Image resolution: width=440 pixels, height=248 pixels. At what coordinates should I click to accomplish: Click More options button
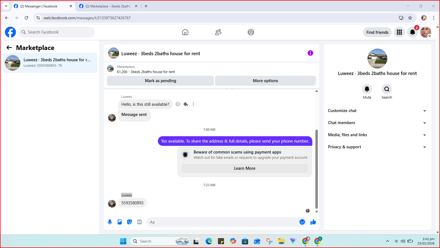(x=265, y=81)
